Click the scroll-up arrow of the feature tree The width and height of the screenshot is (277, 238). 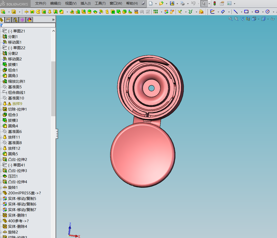(53, 31)
